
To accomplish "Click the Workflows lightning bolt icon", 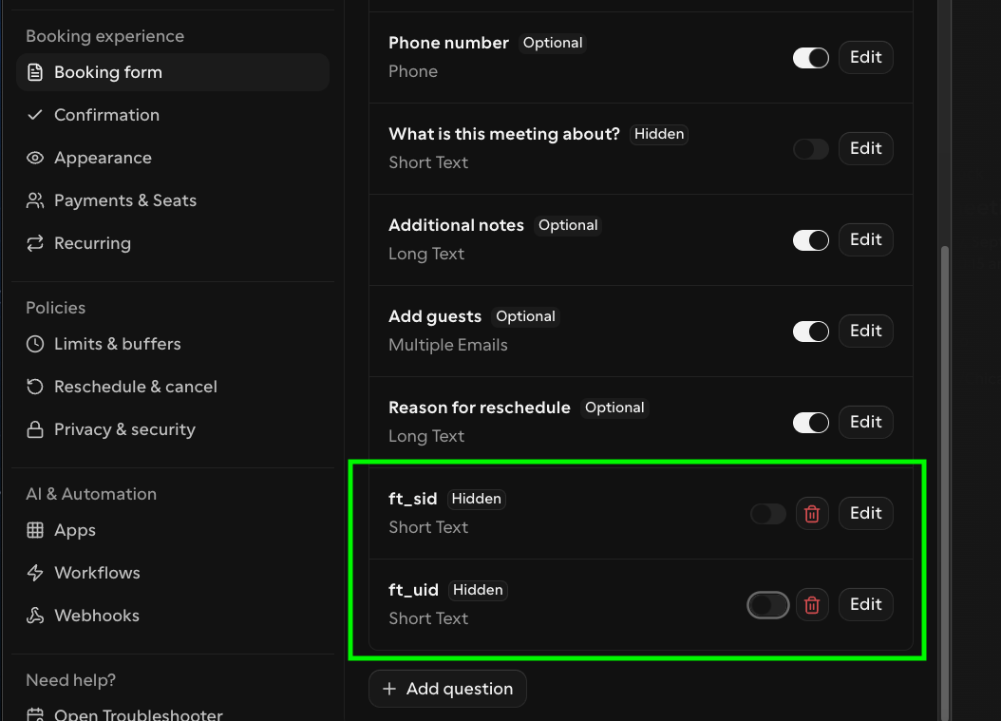I will coord(35,573).
